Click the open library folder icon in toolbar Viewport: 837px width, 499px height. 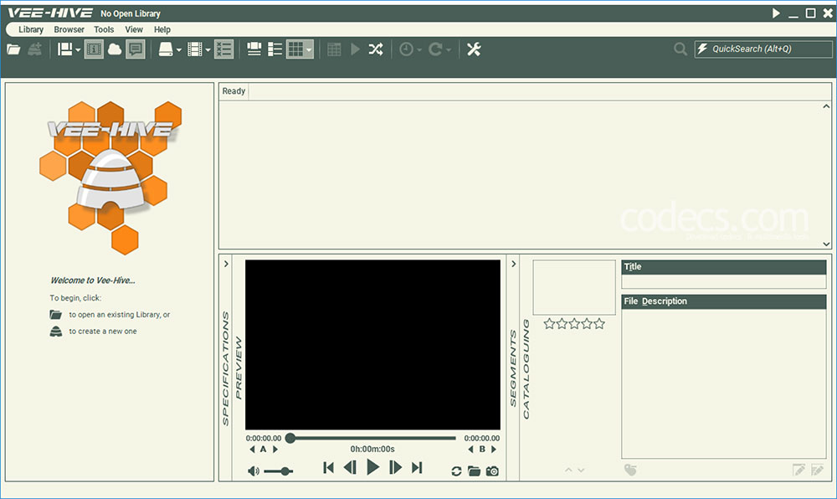[13, 49]
